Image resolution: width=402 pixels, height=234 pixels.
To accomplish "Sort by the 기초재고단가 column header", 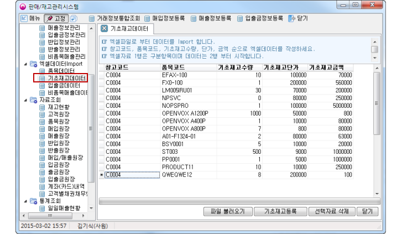I will point(285,67).
